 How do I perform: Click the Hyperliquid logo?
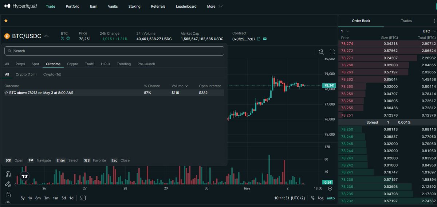click(20, 6)
